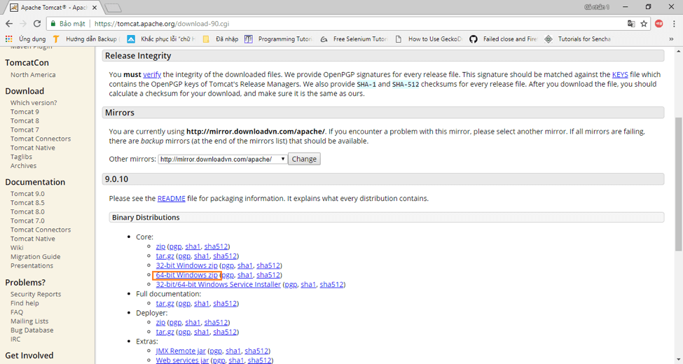Open Tomcat 9.0 documentation
Image resolution: width=683 pixels, height=364 pixels.
27,194
